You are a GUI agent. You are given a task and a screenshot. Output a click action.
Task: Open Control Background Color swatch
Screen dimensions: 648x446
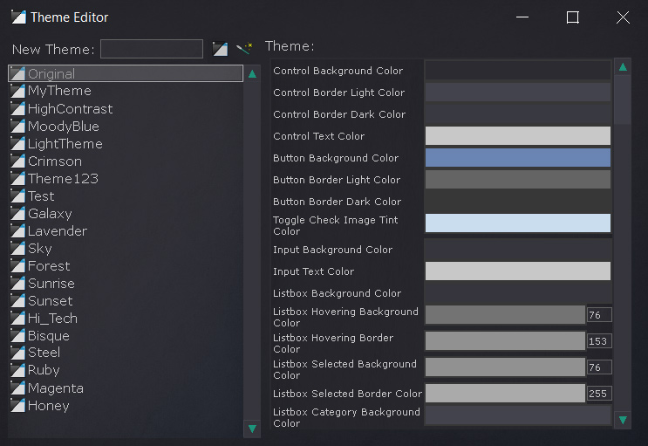click(x=518, y=71)
